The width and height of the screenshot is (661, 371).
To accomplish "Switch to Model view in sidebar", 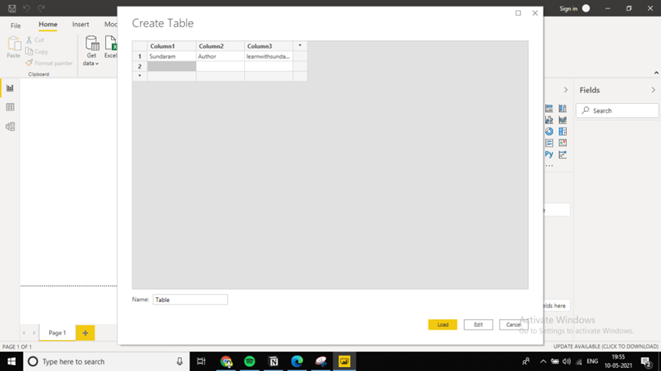I will coord(10,127).
